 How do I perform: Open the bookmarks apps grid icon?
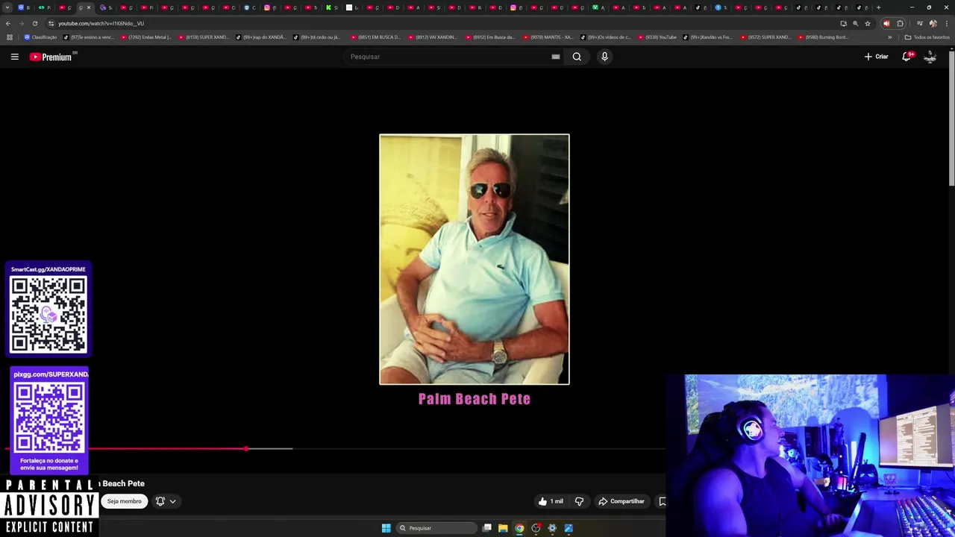9,37
